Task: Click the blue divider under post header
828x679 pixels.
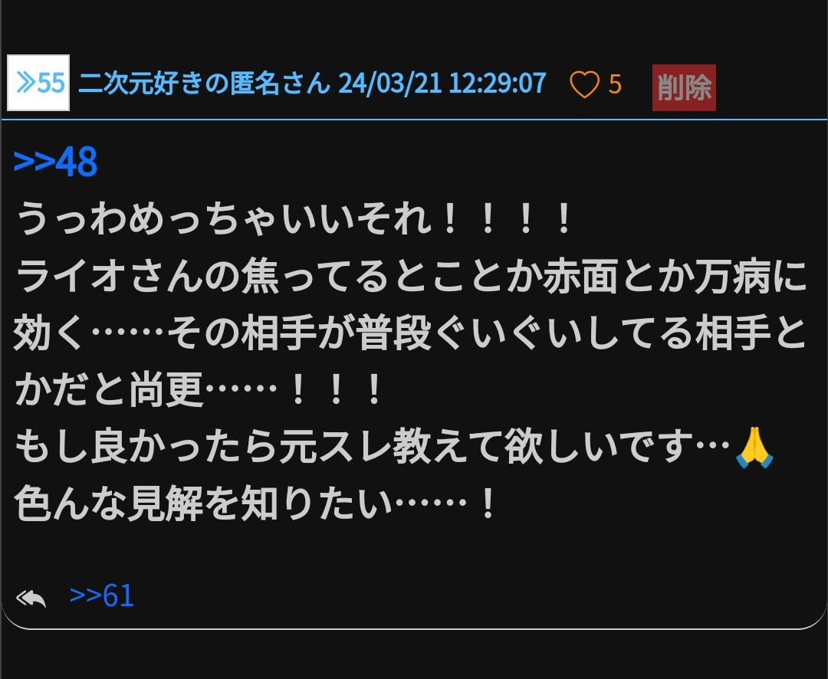Action: pos(414,120)
